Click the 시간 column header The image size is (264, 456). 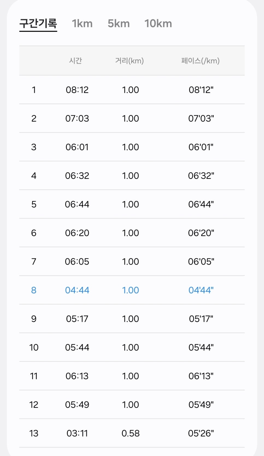76,61
